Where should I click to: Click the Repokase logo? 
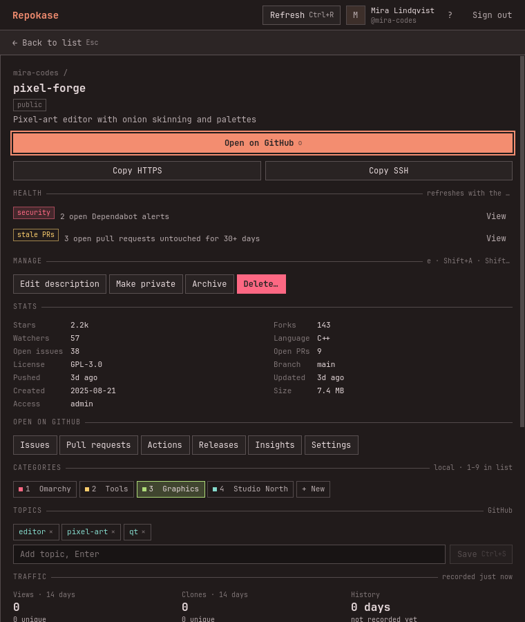35,15
